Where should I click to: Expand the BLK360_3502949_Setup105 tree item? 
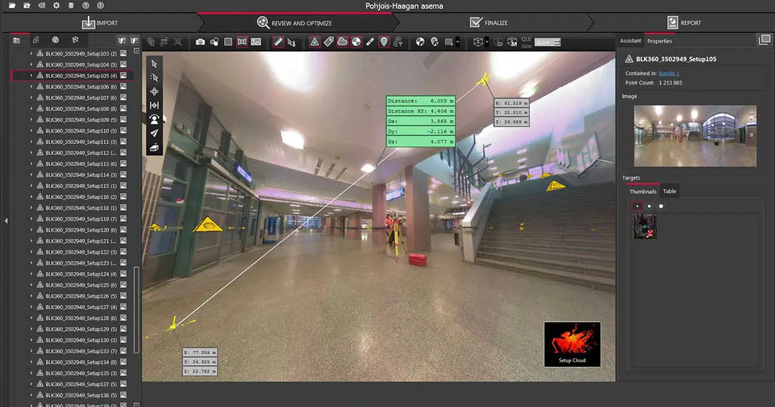[31, 76]
